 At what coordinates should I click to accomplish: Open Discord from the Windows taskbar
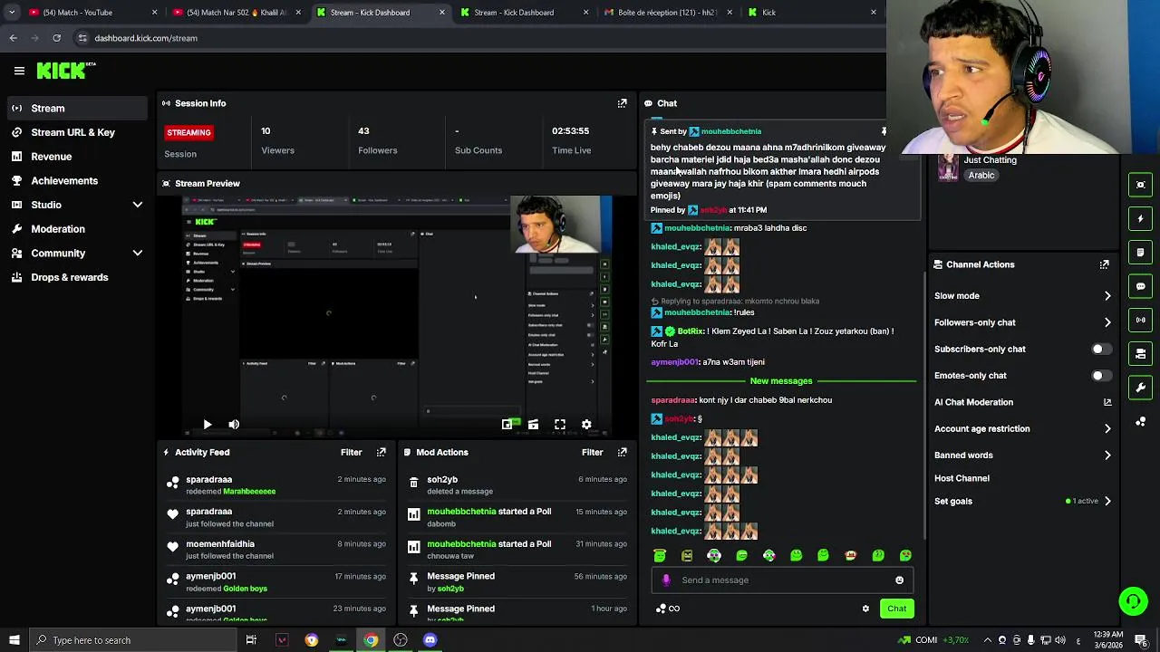point(430,640)
